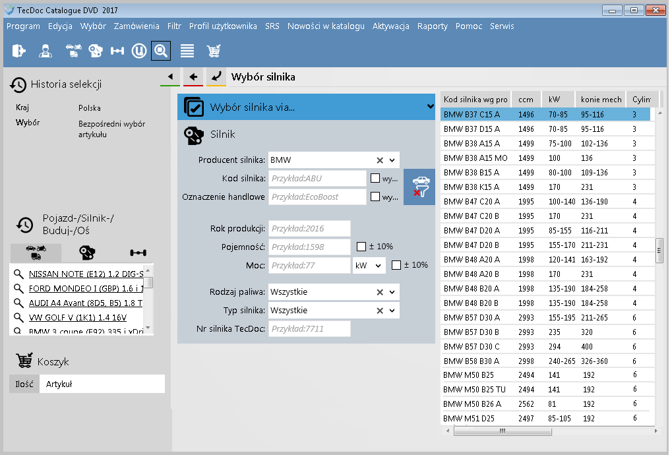Screen dimensions: 670x455
Task: Open the Edycja menu
Action: (x=60, y=26)
